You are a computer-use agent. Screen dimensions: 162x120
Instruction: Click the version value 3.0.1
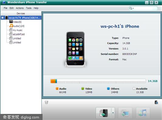pyautogui.click(x=125, y=49)
